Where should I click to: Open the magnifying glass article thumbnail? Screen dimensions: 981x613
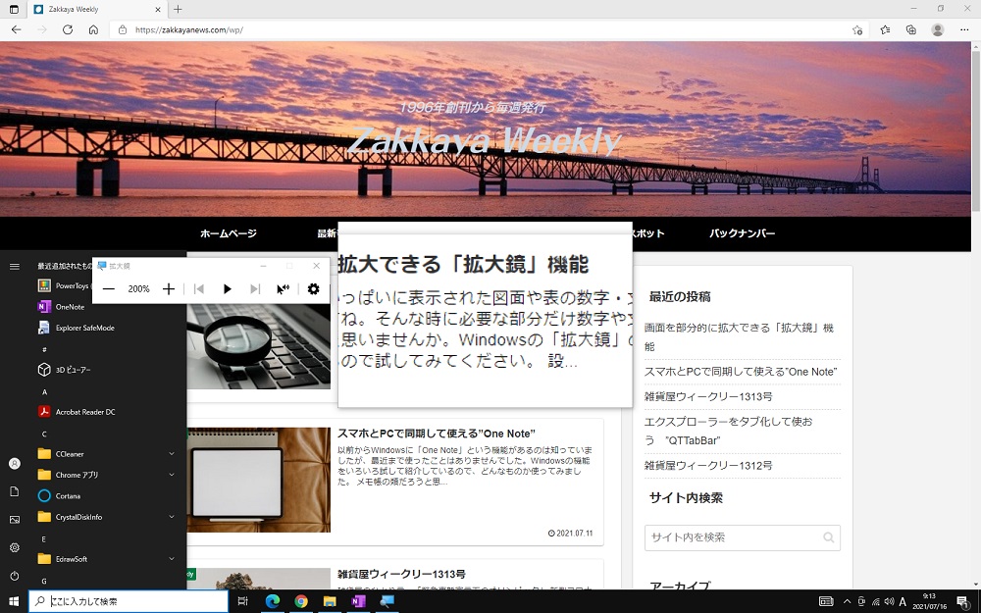coord(258,346)
